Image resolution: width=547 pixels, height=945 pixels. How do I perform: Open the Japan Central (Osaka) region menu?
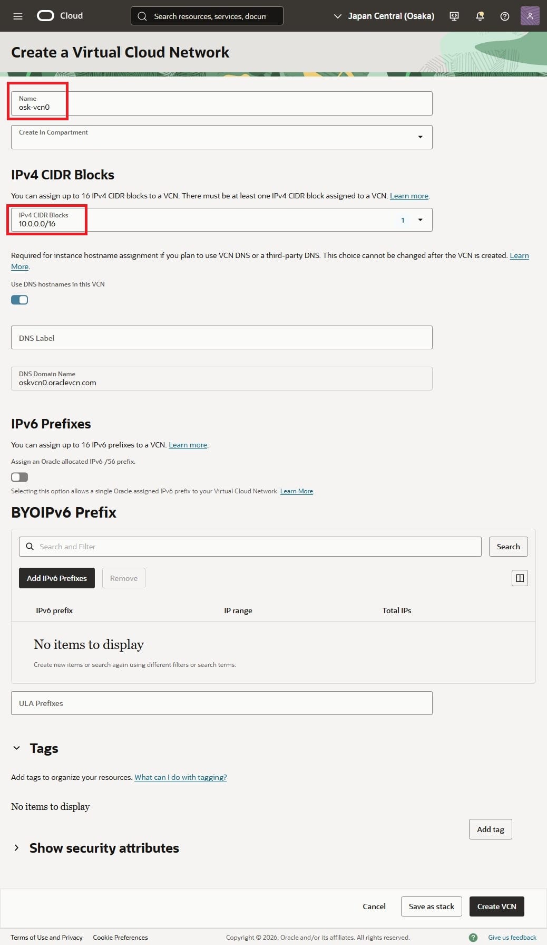[x=384, y=16]
